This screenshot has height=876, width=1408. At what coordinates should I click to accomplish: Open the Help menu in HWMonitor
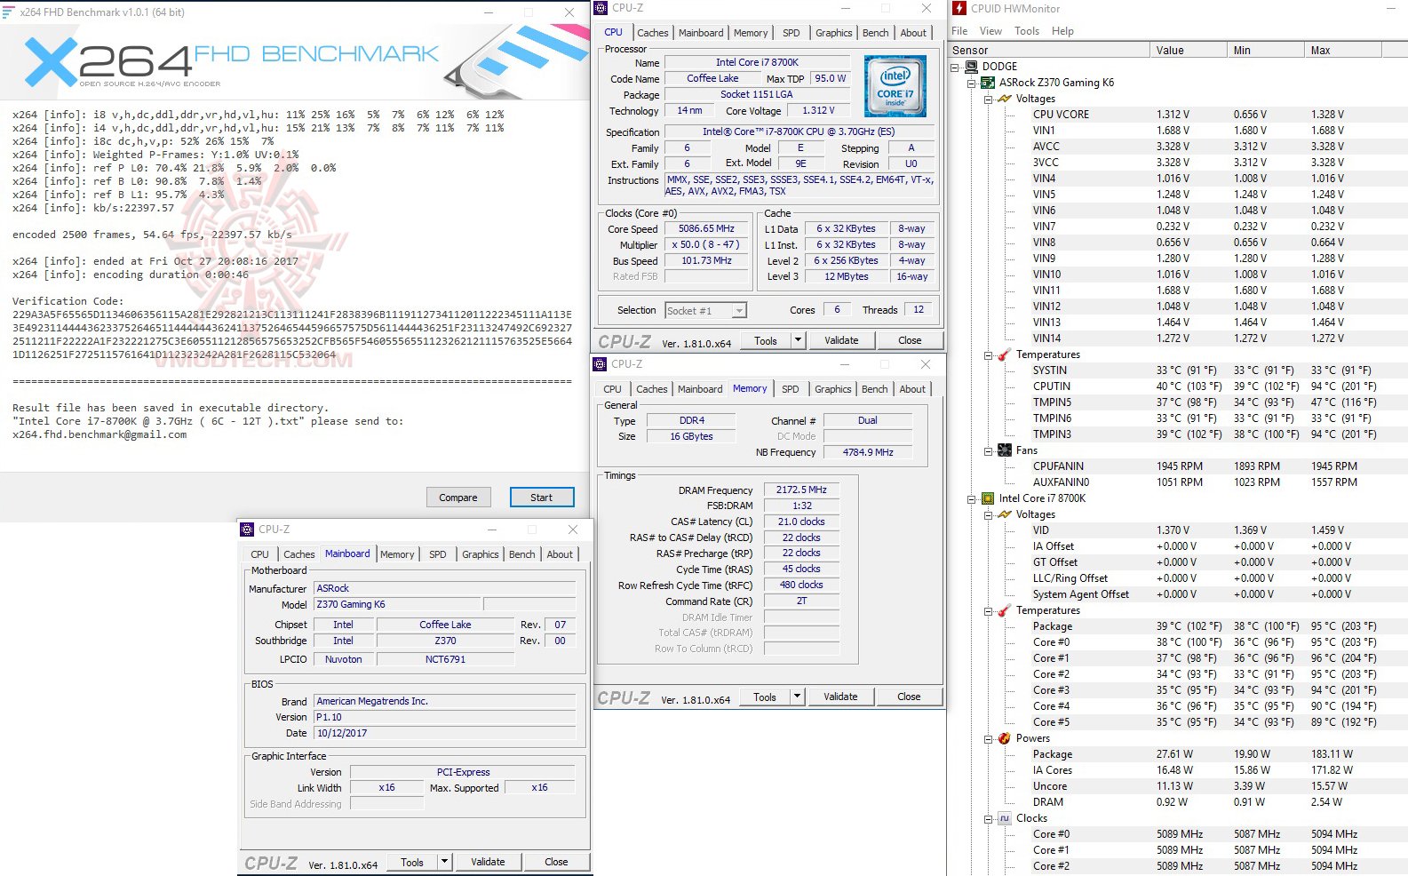(1062, 31)
